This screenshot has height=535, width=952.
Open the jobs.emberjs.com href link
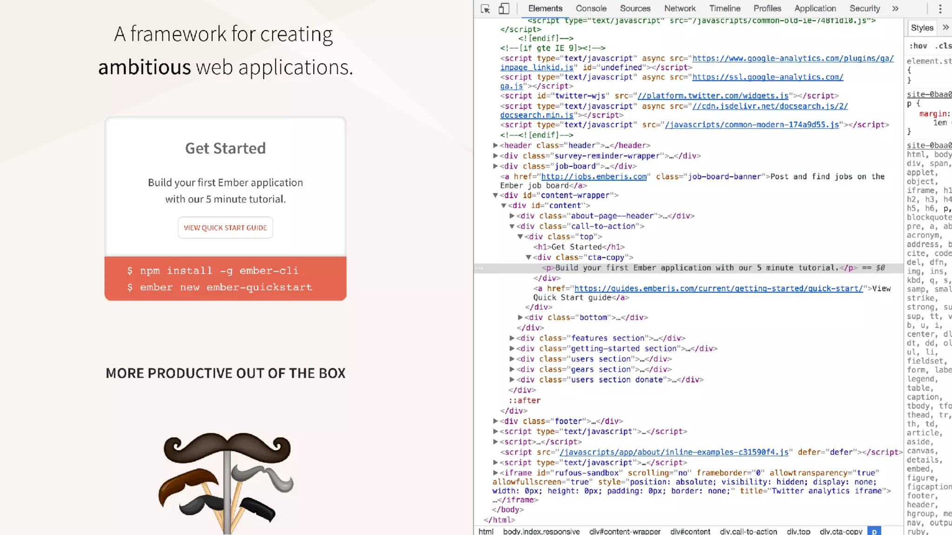point(594,176)
